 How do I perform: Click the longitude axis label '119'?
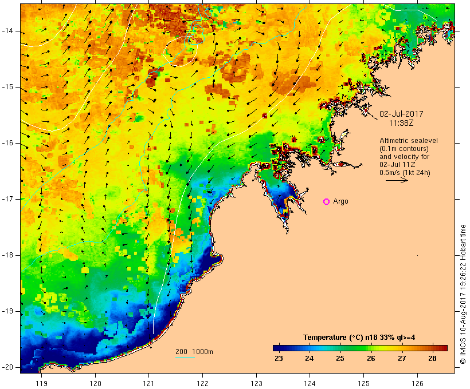pyautogui.click(x=41, y=383)
